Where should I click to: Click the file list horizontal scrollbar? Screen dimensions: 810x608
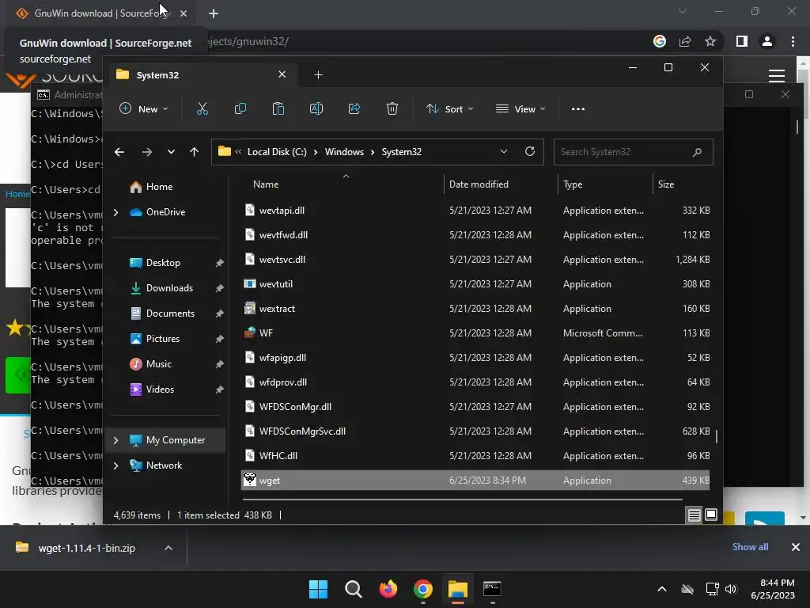[x=462, y=500]
